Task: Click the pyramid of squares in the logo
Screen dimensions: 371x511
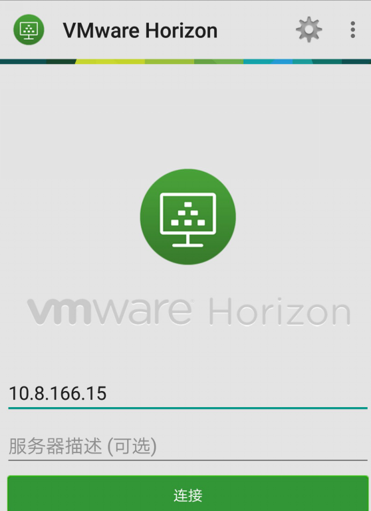Action: (x=188, y=214)
